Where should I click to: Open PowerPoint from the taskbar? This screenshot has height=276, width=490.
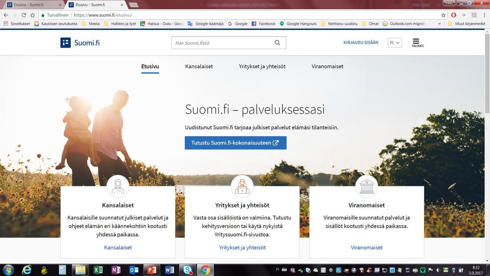click(x=152, y=270)
